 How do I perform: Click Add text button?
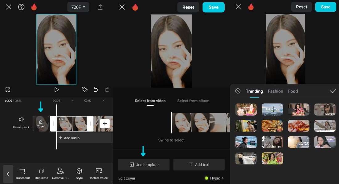click(199, 165)
